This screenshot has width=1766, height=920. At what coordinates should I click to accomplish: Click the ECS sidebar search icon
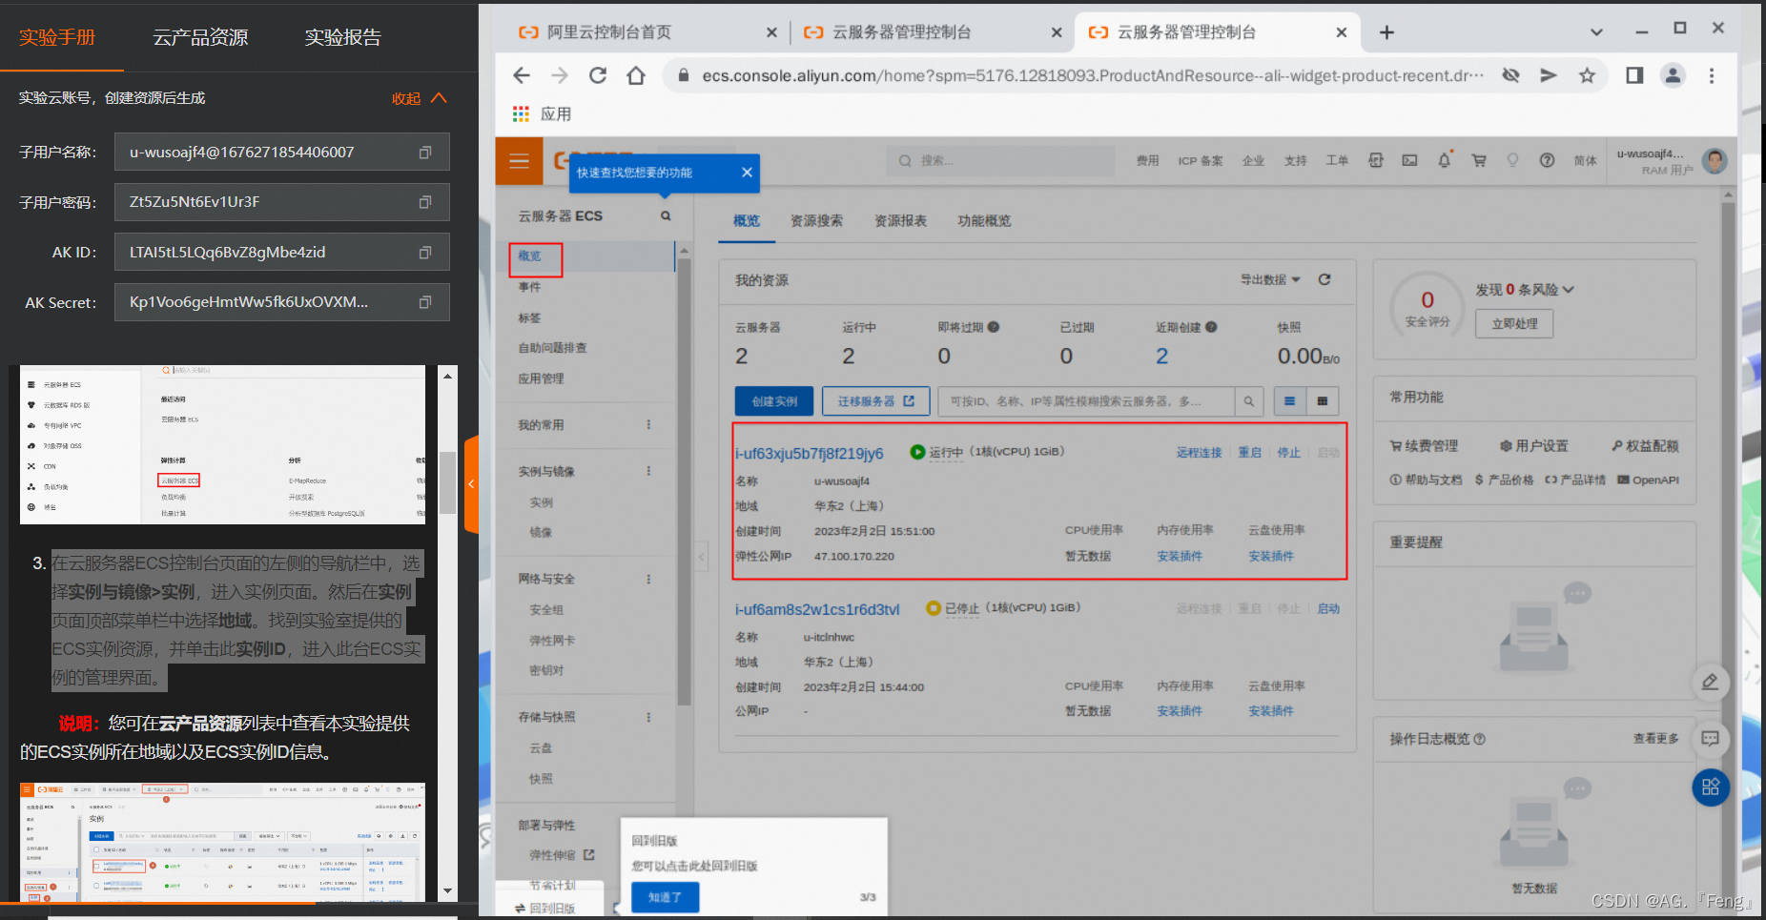pos(666,216)
